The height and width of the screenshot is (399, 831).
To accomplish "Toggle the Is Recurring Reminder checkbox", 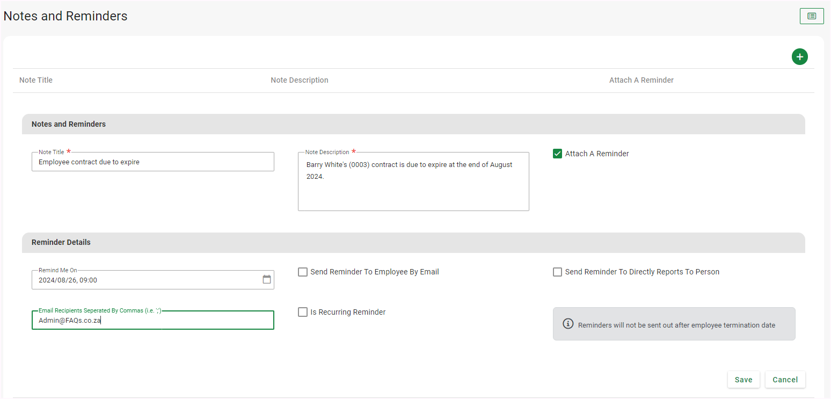I will point(303,312).
